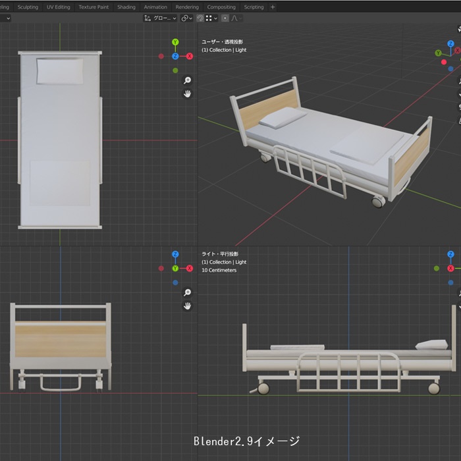Click the pan hand icon in bottom-left viewport
The width and height of the screenshot is (461, 461).
coord(187,306)
